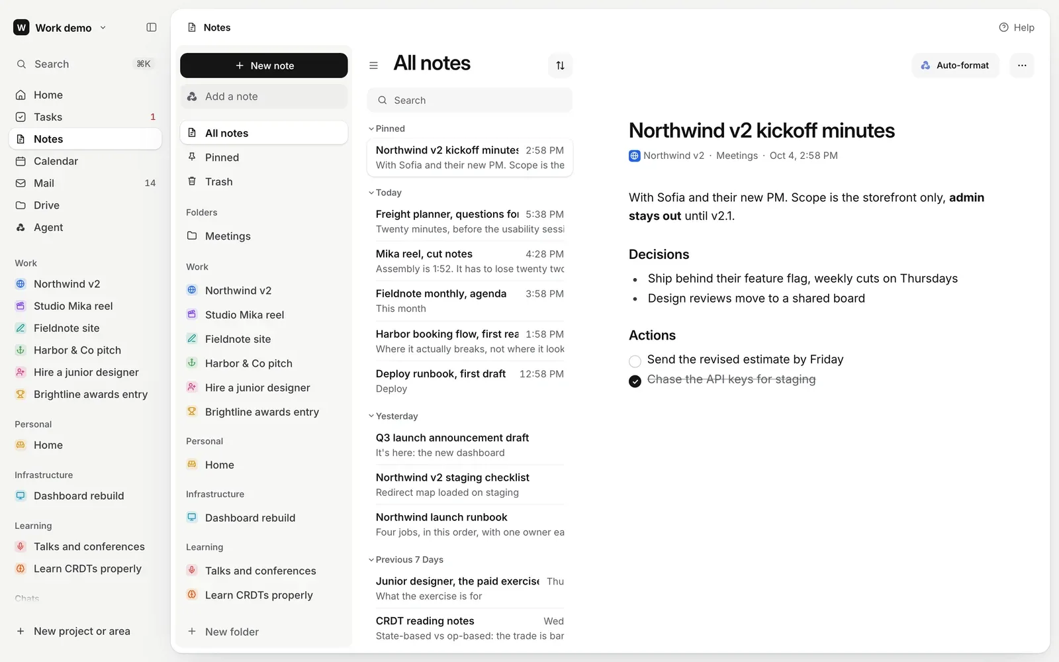Check off Send the revised estimate by Friday
This screenshot has height=662, width=1059.
tap(635, 361)
